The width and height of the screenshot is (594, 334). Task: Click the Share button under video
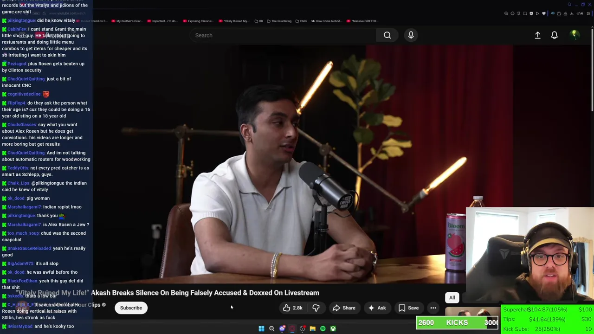click(344, 308)
